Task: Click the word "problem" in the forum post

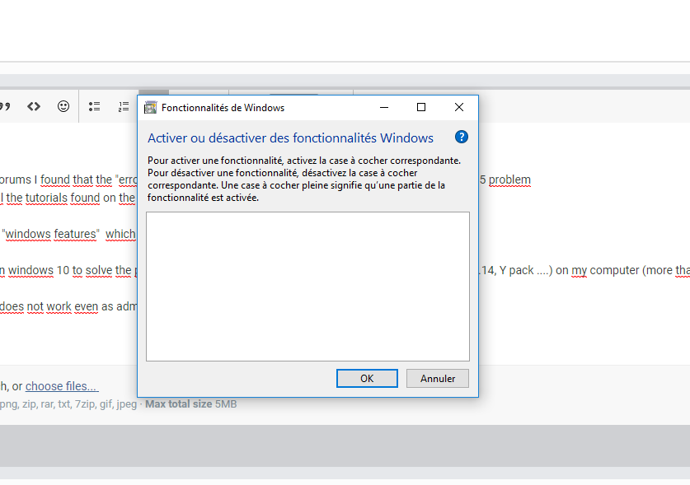Action: 509,180
